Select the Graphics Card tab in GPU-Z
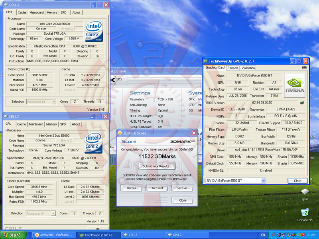This screenshot has height=239, width=319. tap(215, 67)
